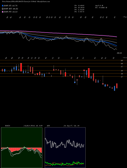Image resolution: width=127 pixels, height=168 pixels.
Task: Click the 'Pre H: 40.01' high value
Action: tap(79, 8)
